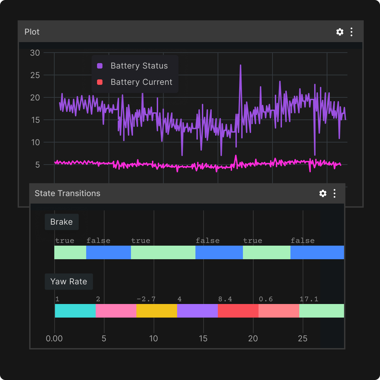Click the Plot panel kebab menu icon
The width and height of the screenshot is (380, 380).
(x=351, y=32)
